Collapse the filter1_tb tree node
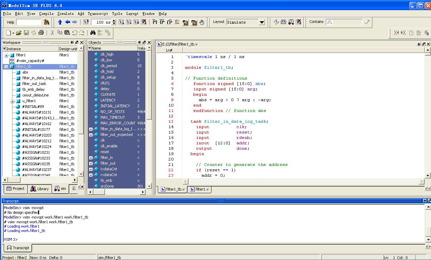 6,67
